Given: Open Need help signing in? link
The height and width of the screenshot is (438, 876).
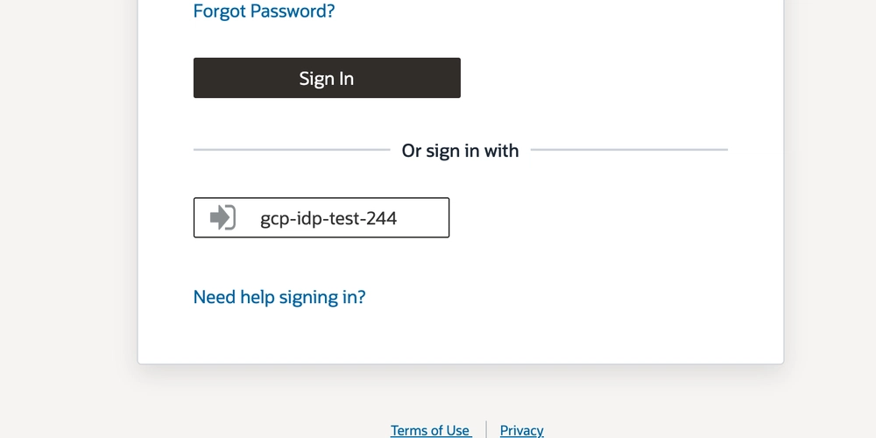Looking at the screenshot, I should (279, 297).
